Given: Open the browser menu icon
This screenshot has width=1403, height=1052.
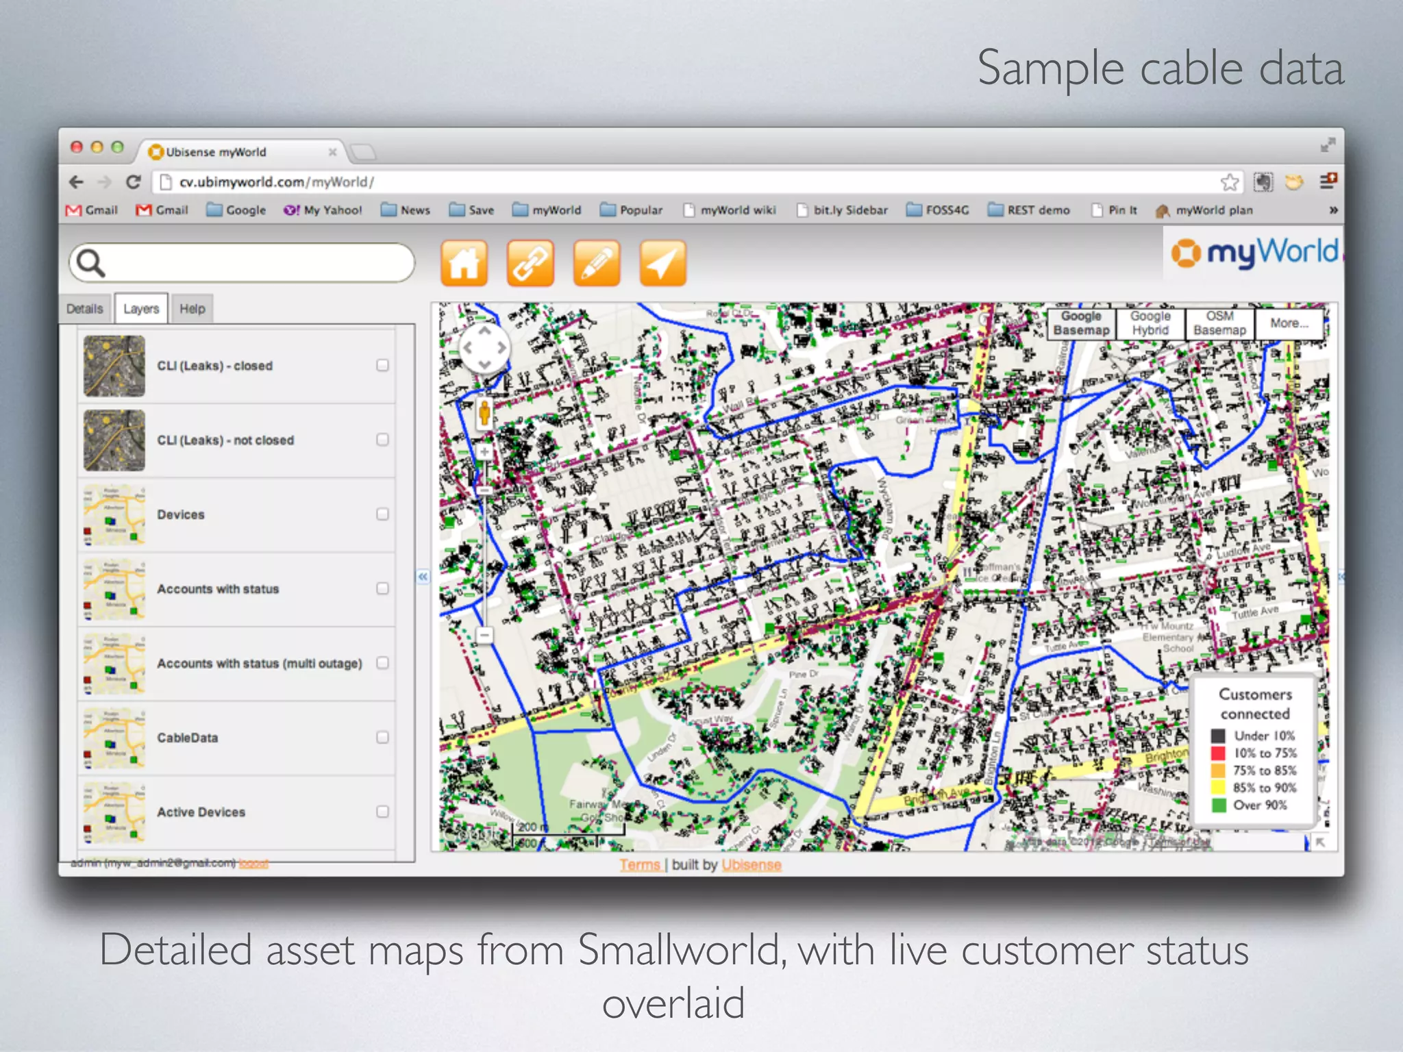Looking at the screenshot, I should coord(1328,181).
